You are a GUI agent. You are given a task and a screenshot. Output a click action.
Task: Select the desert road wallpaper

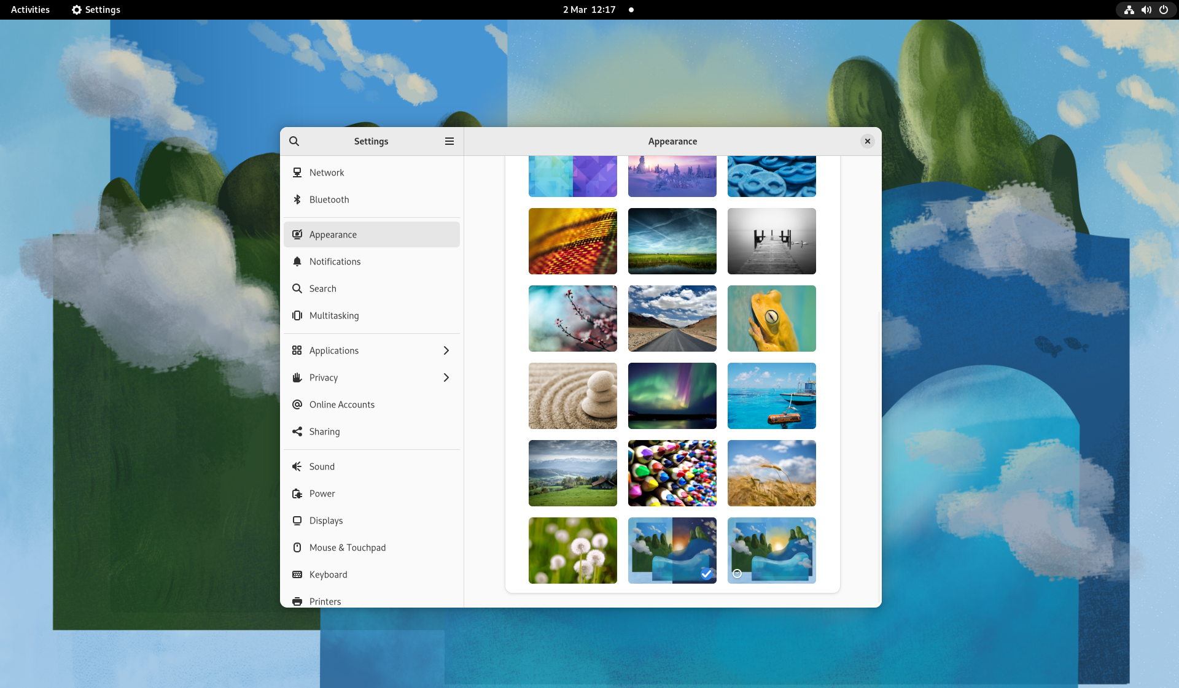pos(672,319)
